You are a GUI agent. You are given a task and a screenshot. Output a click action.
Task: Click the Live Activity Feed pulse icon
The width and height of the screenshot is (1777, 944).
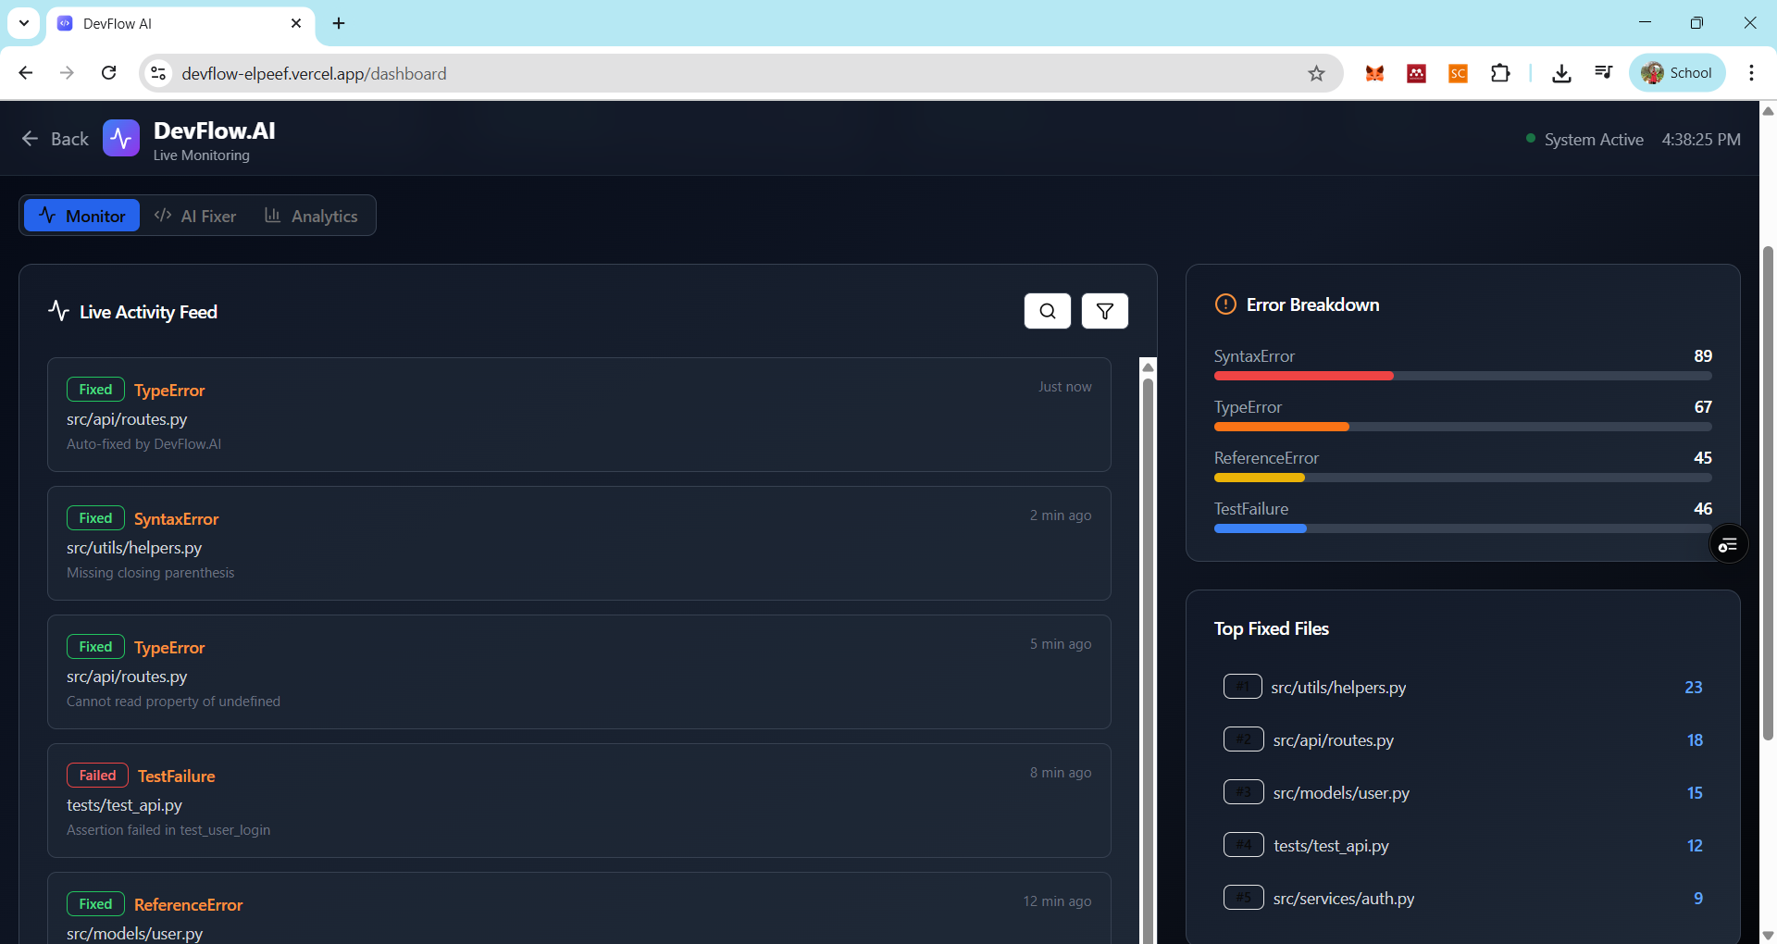pos(58,311)
